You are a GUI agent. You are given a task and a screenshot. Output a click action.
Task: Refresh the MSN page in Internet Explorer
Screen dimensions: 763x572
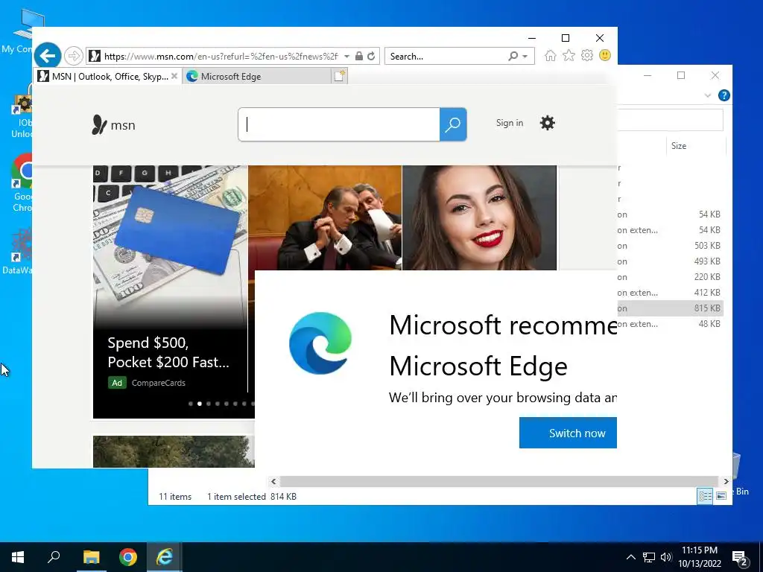point(371,56)
